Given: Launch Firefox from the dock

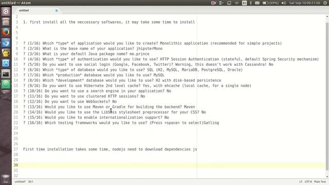Looking at the screenshot, I should point(6,32).
